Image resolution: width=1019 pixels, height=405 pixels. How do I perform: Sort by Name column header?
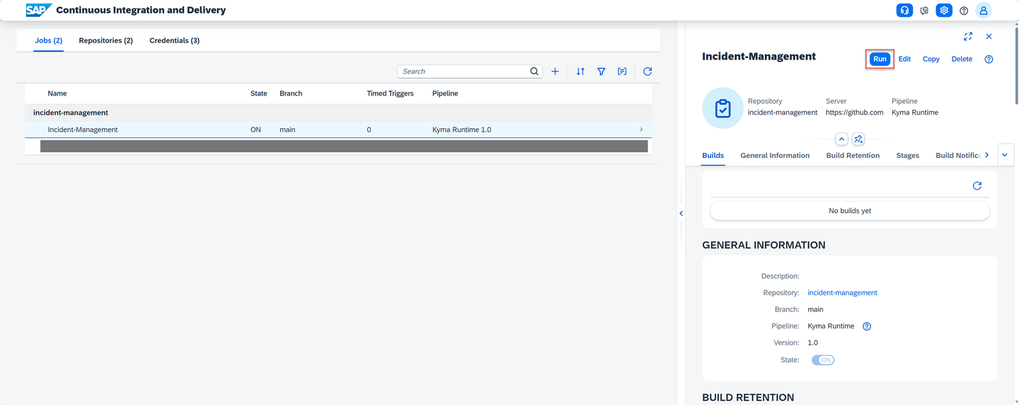pos(57,93)
